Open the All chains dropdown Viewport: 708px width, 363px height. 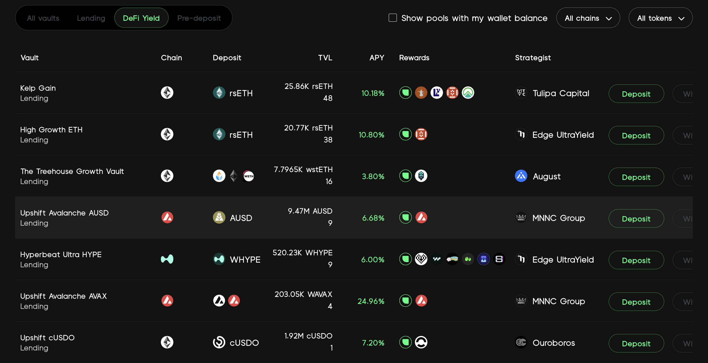coord(588,18)
